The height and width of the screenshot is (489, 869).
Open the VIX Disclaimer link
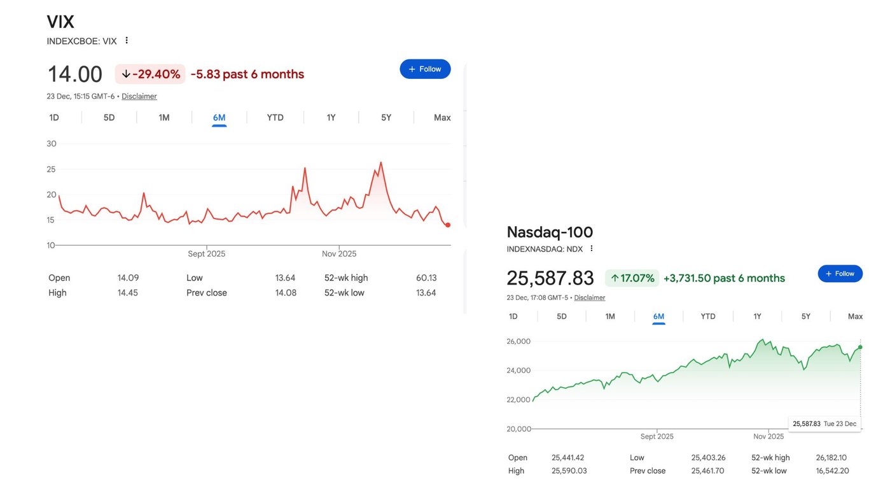(x=139, y=97)
